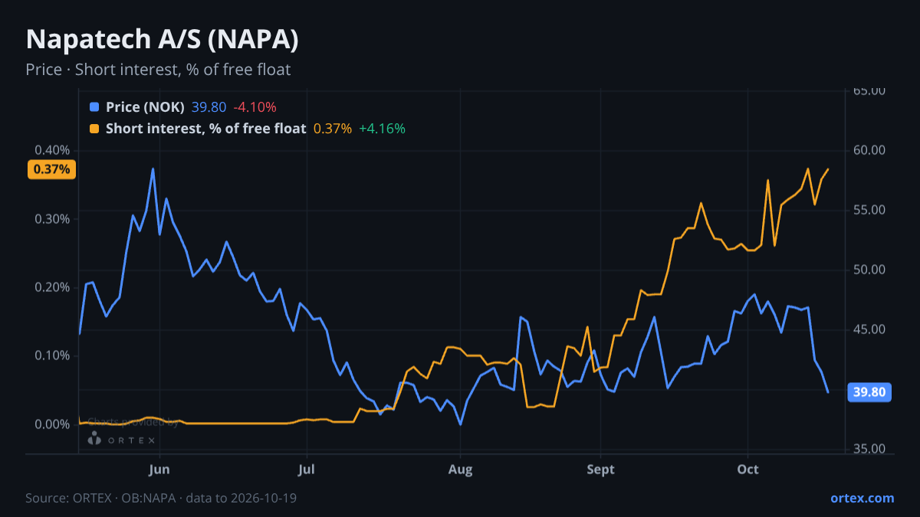Click the 50.00 right axis label
This screenshot has height=517, width=920.
(x=870, y=270)
